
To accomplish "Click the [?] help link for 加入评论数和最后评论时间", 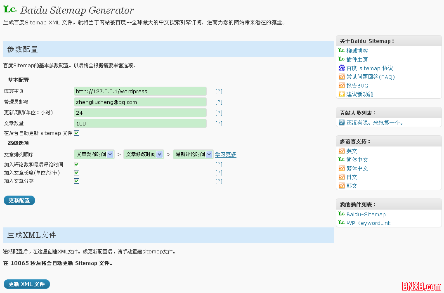I will 219,165.
